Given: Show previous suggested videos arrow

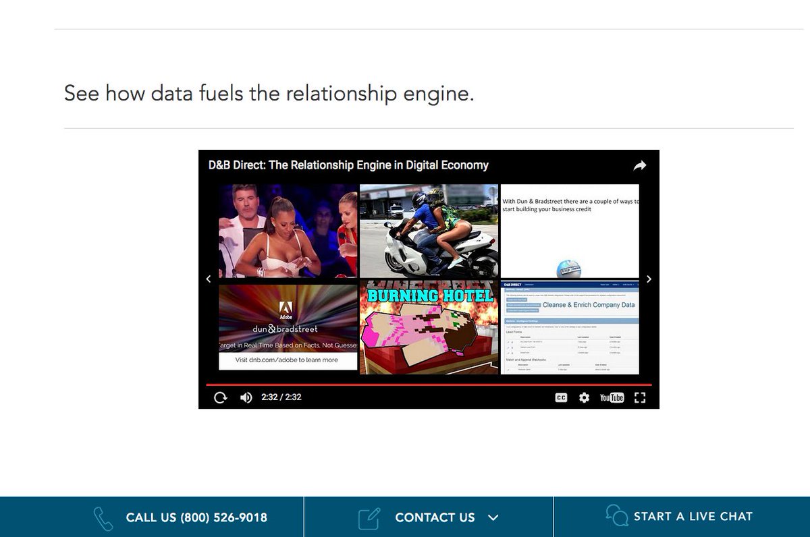Looking at the screenshot, I should 209,279.
